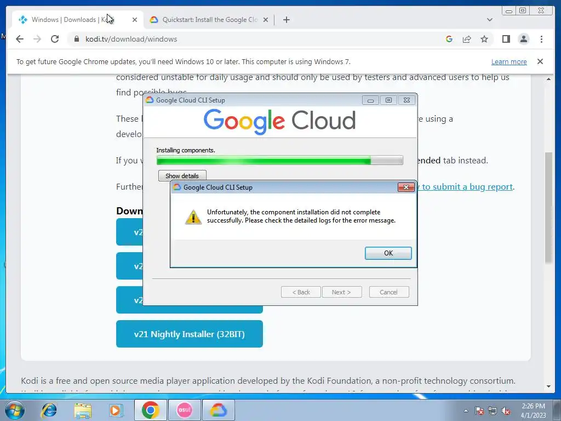Minimize the Google Cloud CLI Setup window
The height and width of the screenshot is (421, 561).
(371, 100)
